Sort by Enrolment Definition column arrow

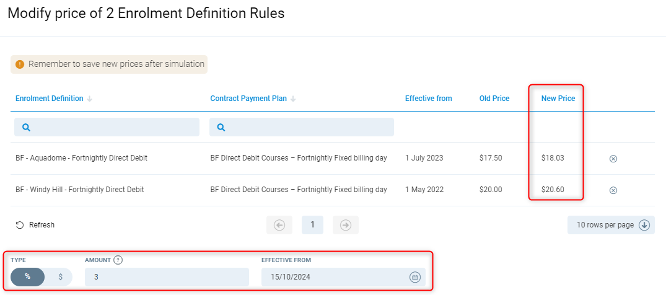(x=90, y=99)
